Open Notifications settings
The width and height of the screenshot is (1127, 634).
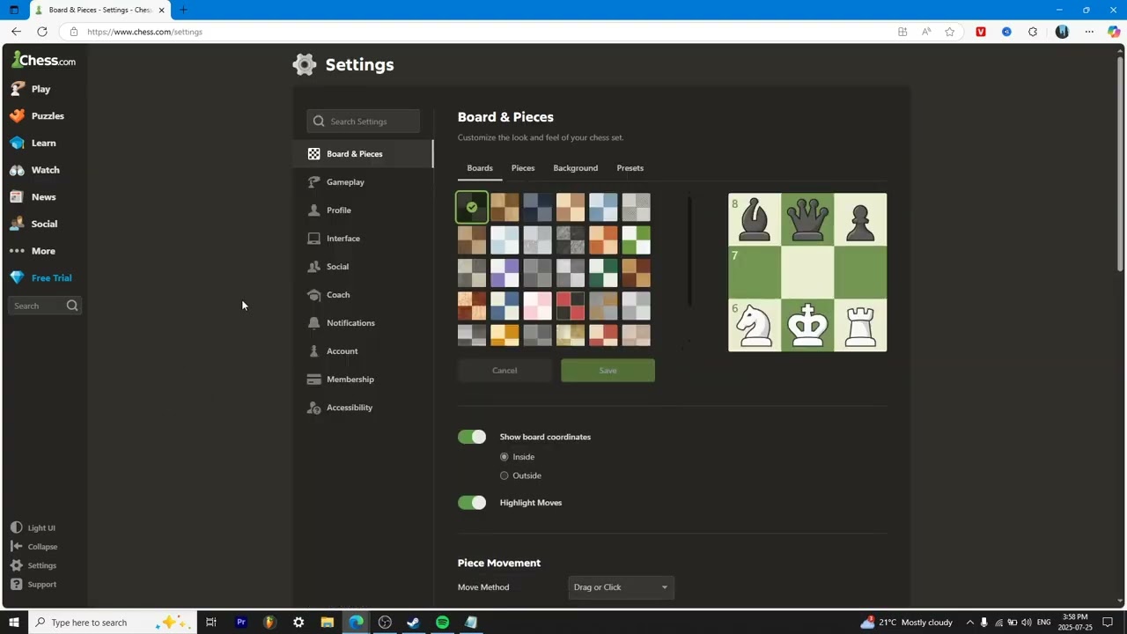(363, 323)
